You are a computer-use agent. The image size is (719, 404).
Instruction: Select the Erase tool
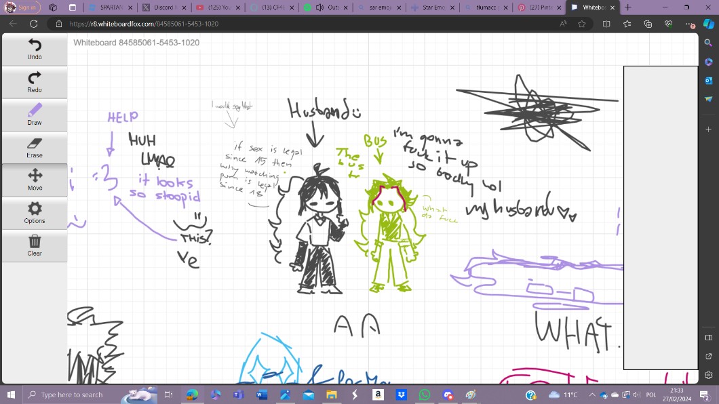(35, 147)
